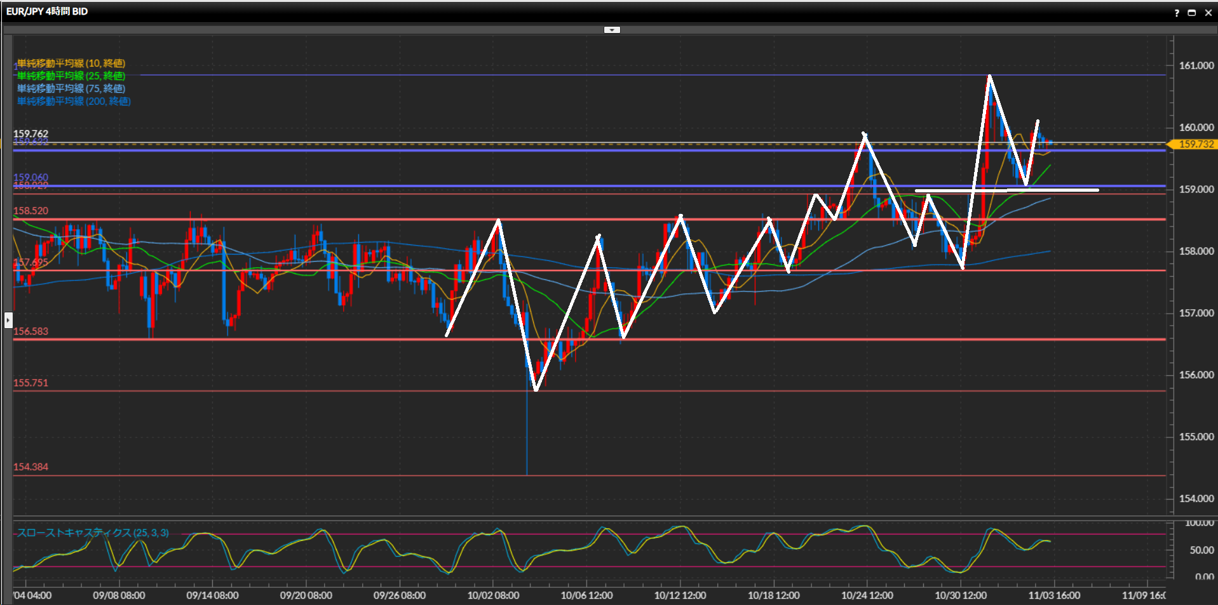Click the 10/24 12:00 time axis label
The width and height of the screenshot is (1218, 605).
[x=867, y=595]
